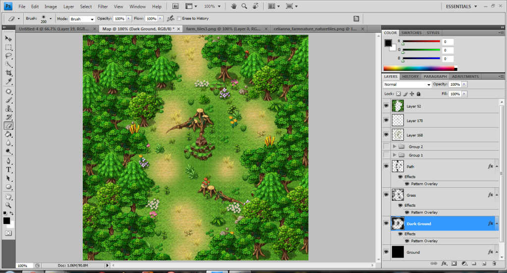The image size is (507, 273).
Task: Pick color from spectrum ramp
Action: pos(420,68)
